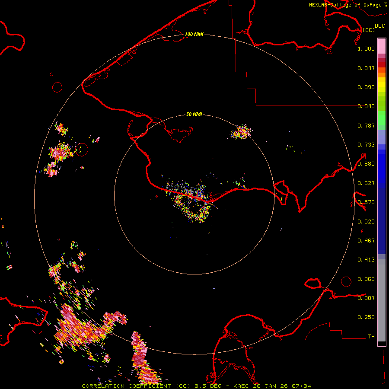Select the topmost red circle marker on the map

(x=57, y=87)
